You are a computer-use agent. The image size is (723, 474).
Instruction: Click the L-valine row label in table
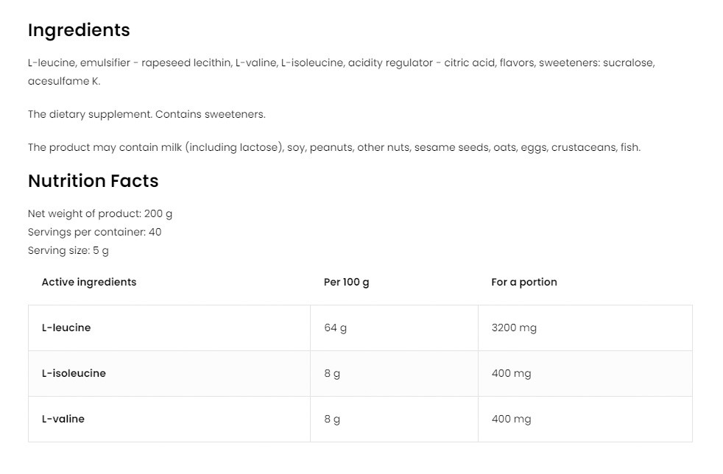(63, 419)
